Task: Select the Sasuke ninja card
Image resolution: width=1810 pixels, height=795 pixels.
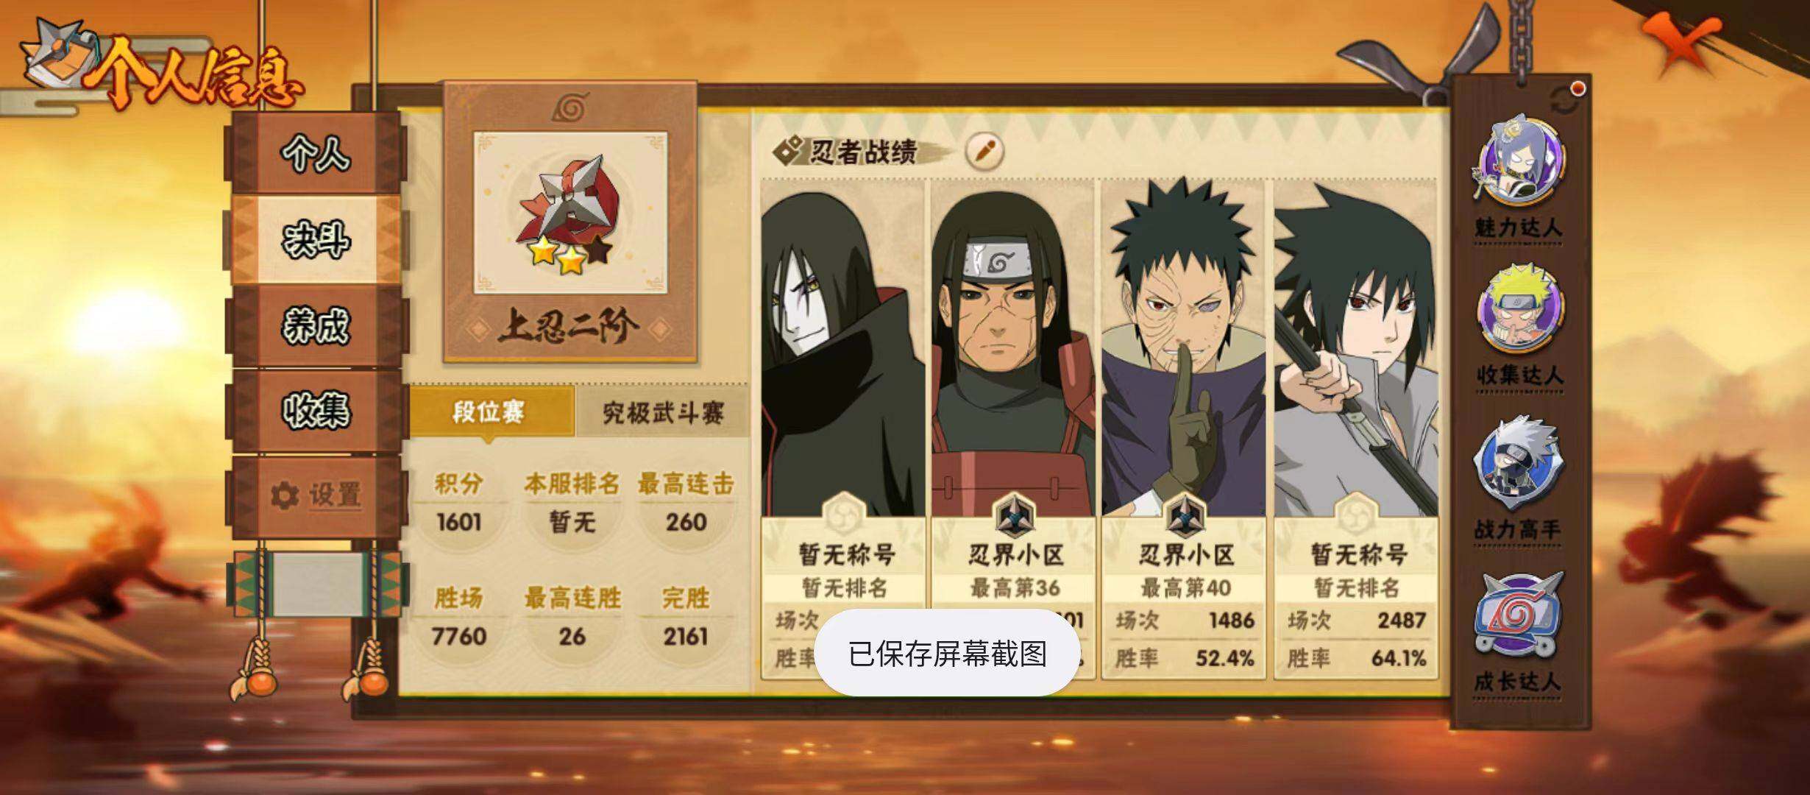Action: coord(1356,428)
